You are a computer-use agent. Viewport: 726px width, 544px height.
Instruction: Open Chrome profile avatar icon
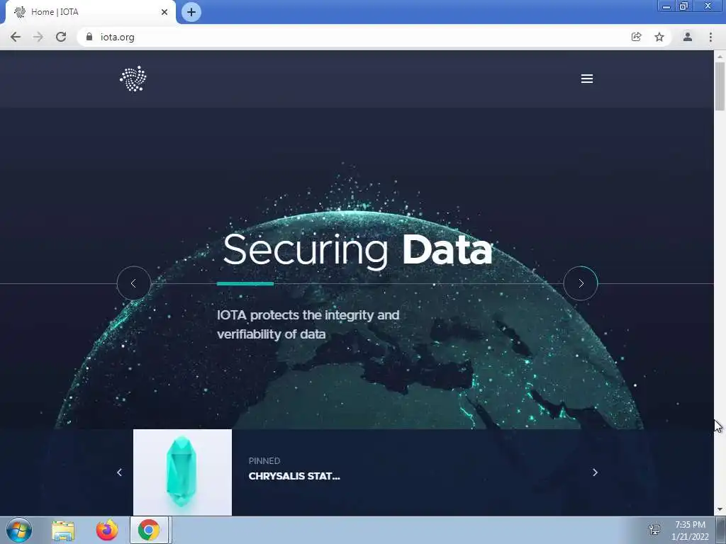coord(688,37)
